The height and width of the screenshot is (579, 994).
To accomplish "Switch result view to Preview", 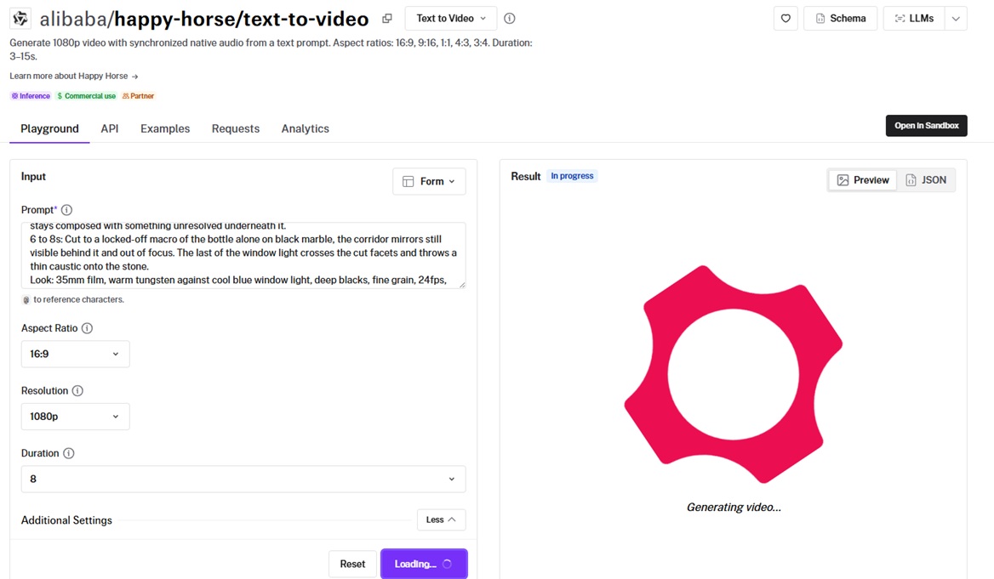I will pos(863,180).
